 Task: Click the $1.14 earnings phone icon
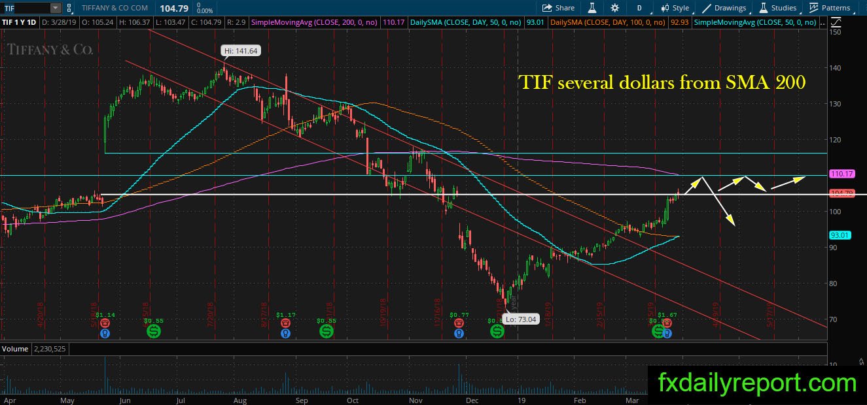tap(105, 323)
